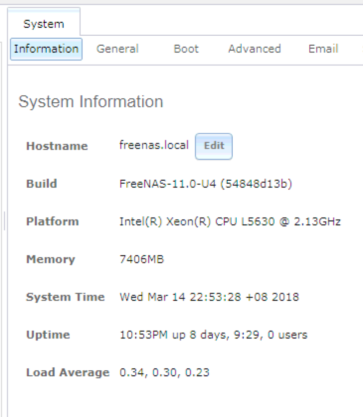Screen dimensions: 363x417
Task: Open the Information sub-tab
Action: pos(46,49)
